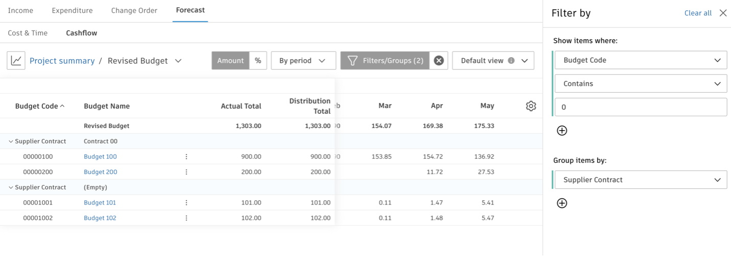Image resolution: width=731 pixels, height=257 pixels.
Task: Click the info icon in Default view
Action: point(511,61)
